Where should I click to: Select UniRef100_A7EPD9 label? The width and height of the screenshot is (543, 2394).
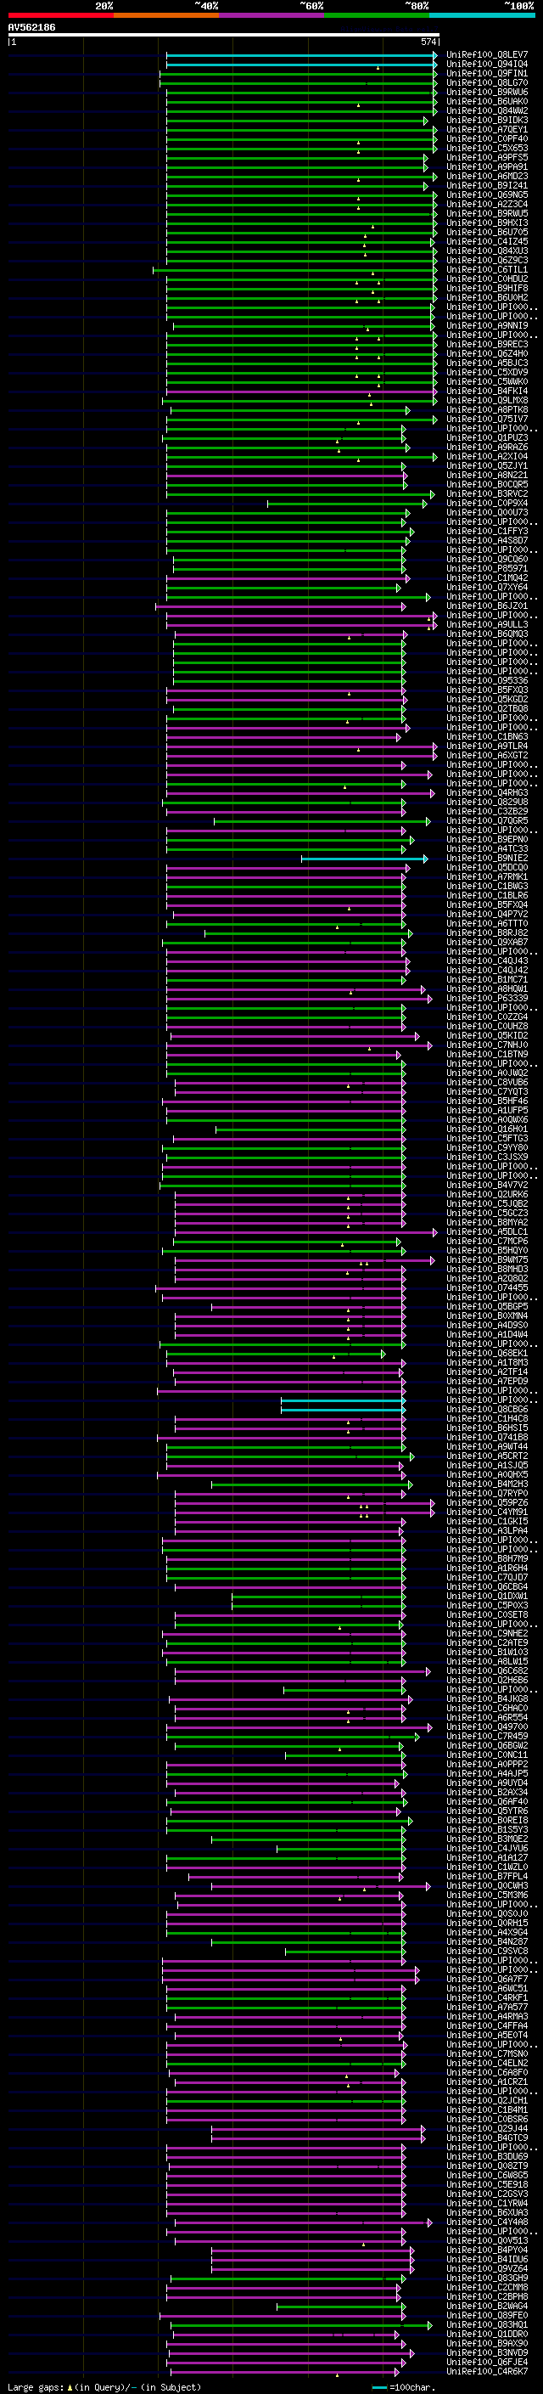(x=487, y=1381)
